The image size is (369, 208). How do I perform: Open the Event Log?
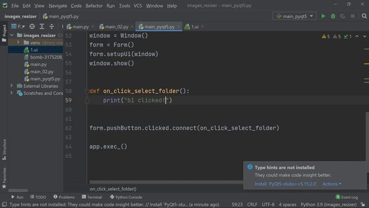(347, 197)
